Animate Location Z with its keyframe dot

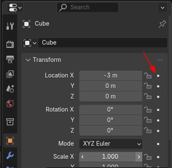pos(158,97)
